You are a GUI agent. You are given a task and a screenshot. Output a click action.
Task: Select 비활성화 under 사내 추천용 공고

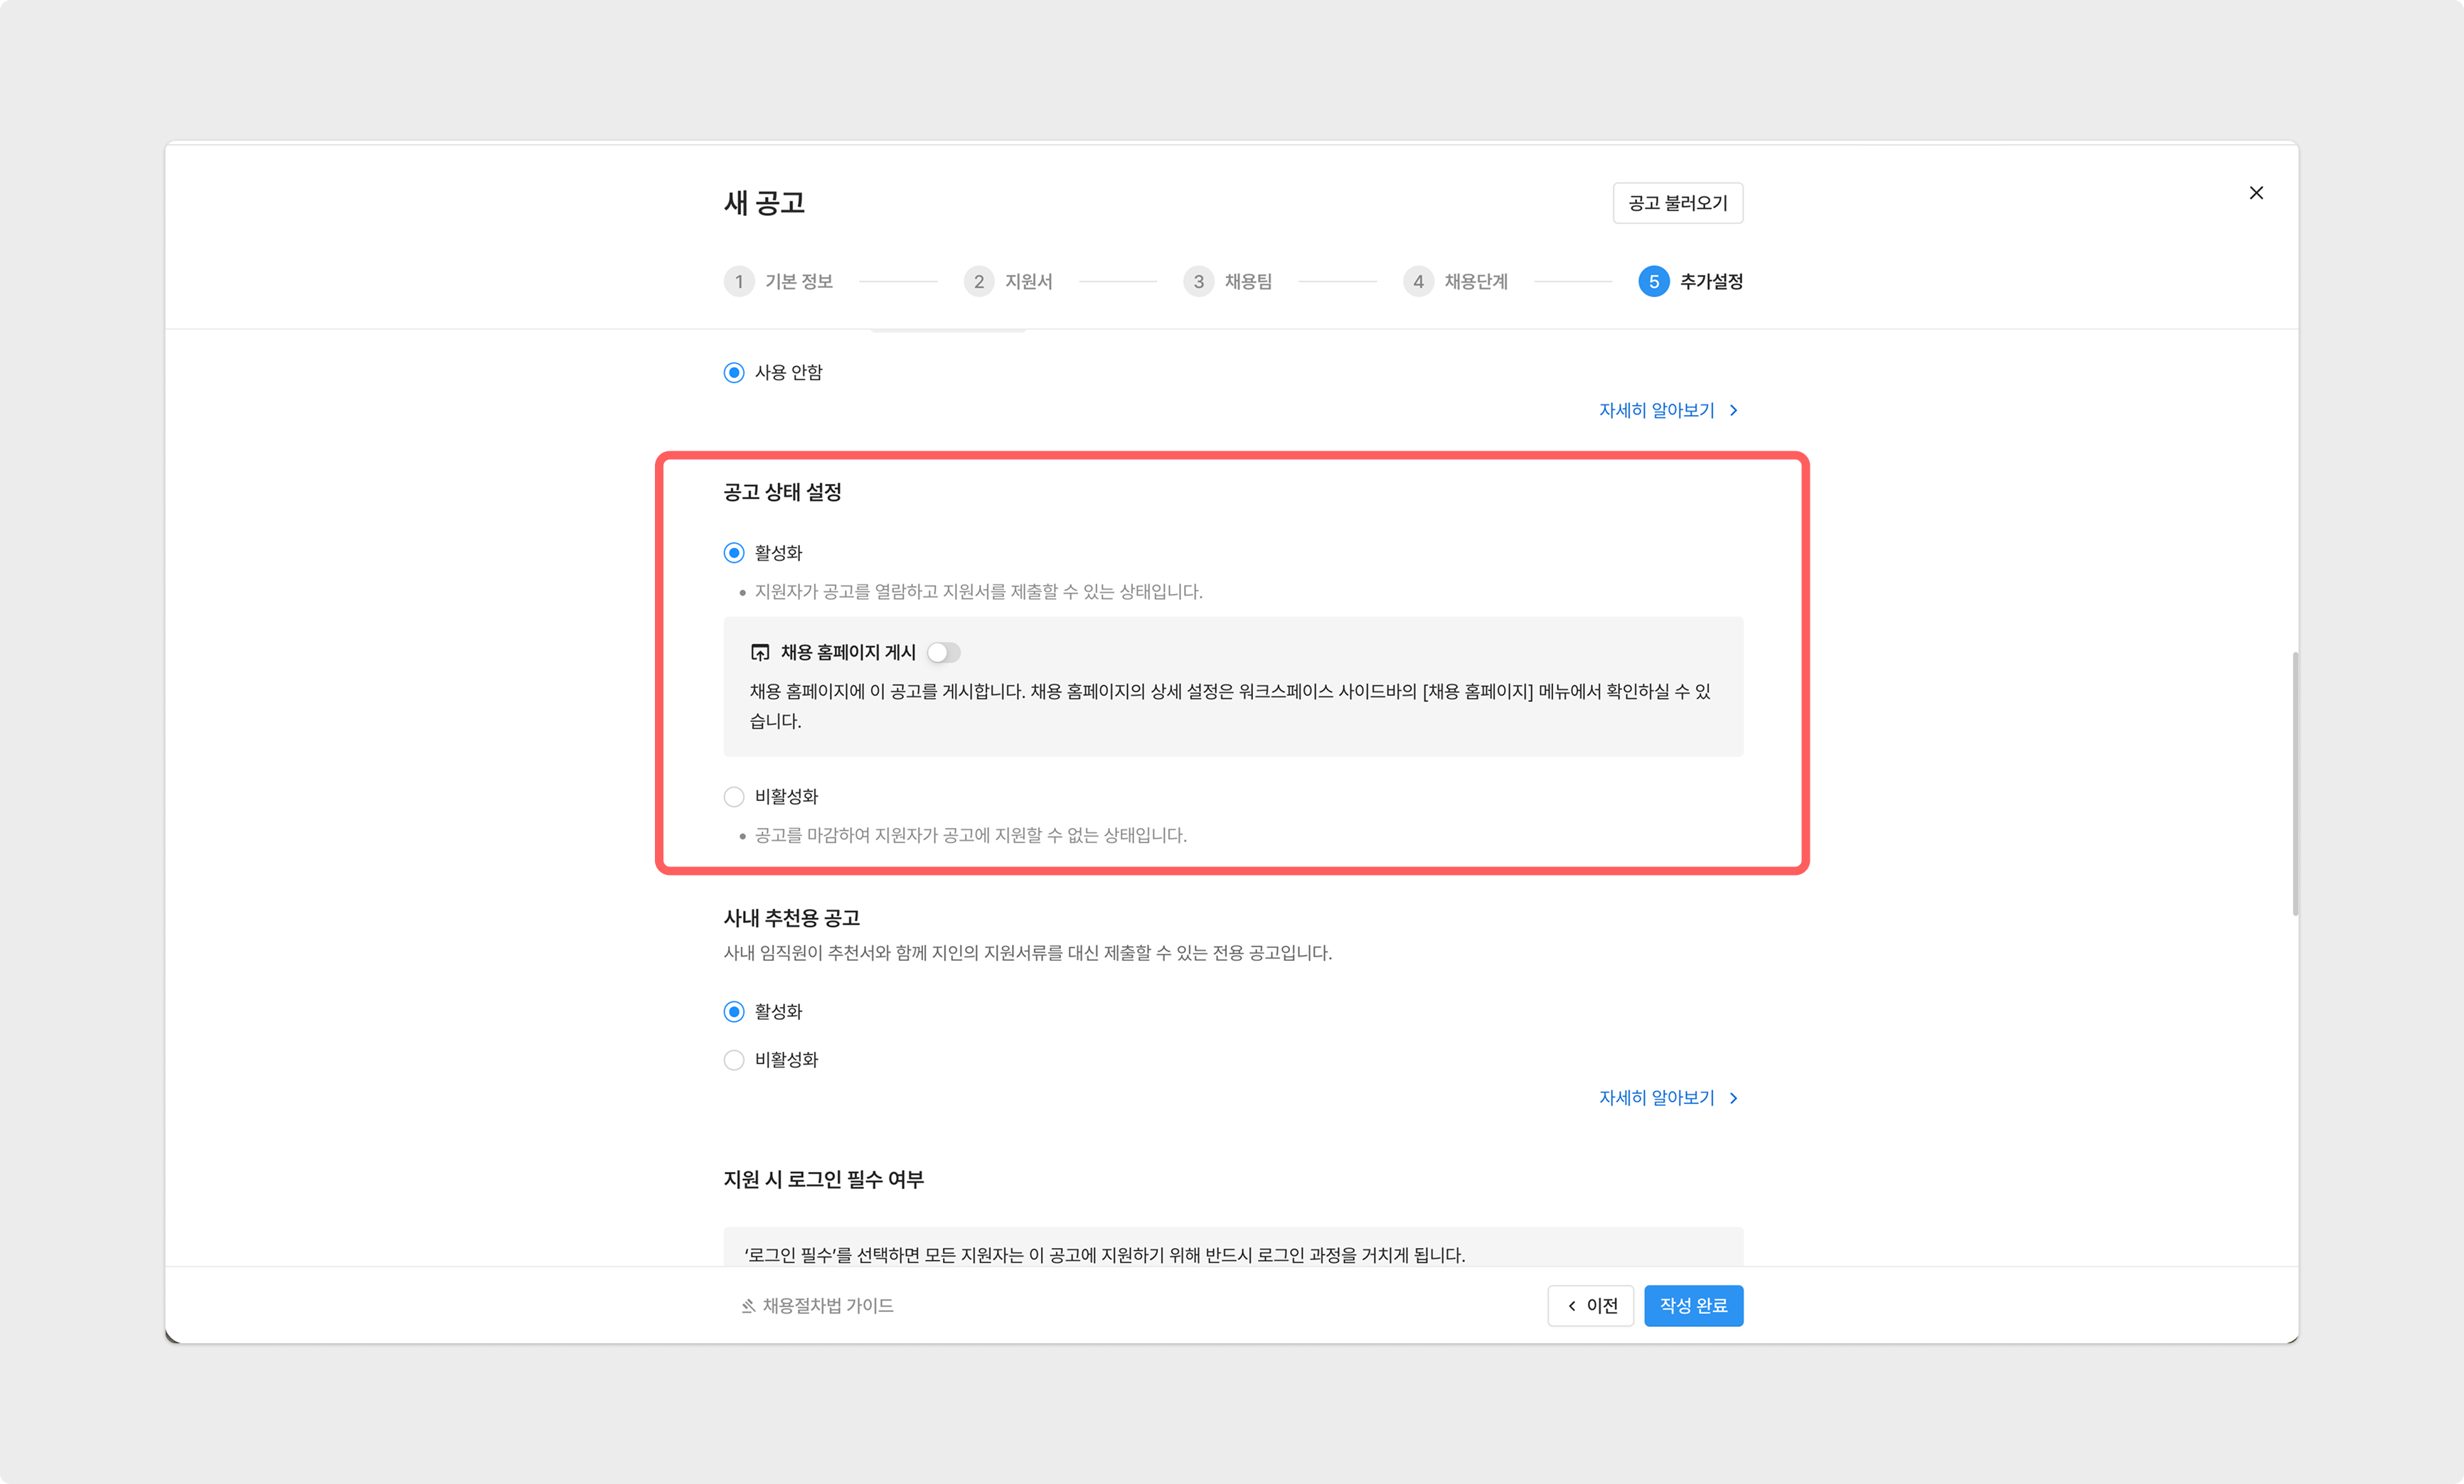(x=734, y=1060)
